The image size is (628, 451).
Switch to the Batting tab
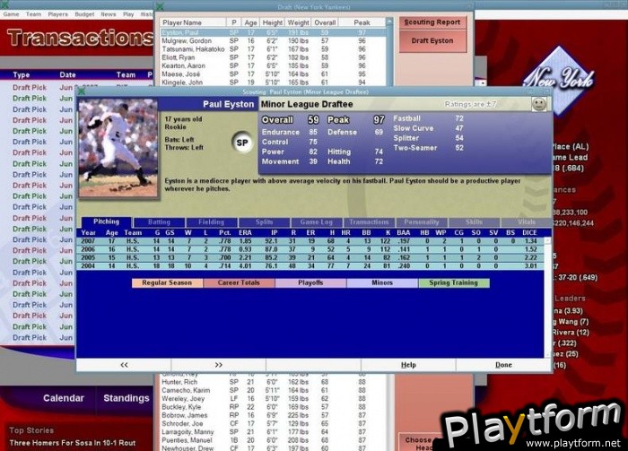tap(159, 222)
